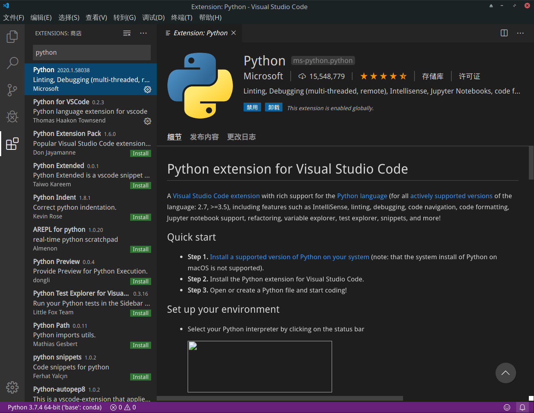534x413 pixels.
Task: Open the 转到(G) menu
Action: (125, 17)
